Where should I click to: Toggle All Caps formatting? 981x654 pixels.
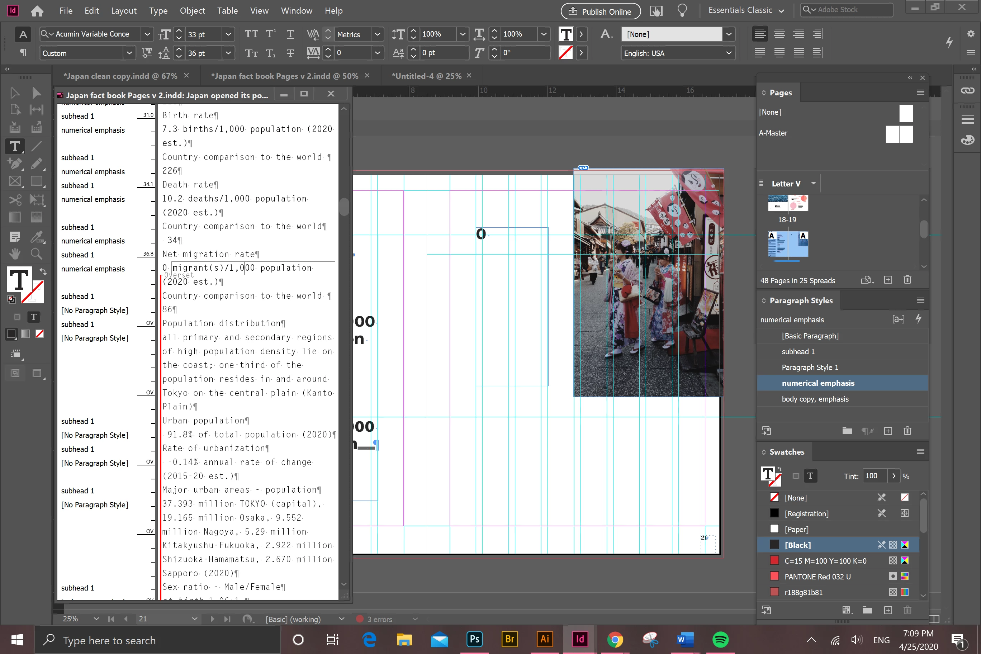[251, 34]
